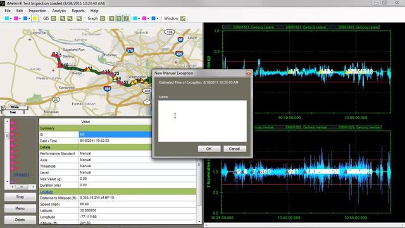Image resolution: width=405 pixels, height=228 pixels.
Task: Open the blue dropdown arrow left of GIS
Action: click(x=29, y=18)
